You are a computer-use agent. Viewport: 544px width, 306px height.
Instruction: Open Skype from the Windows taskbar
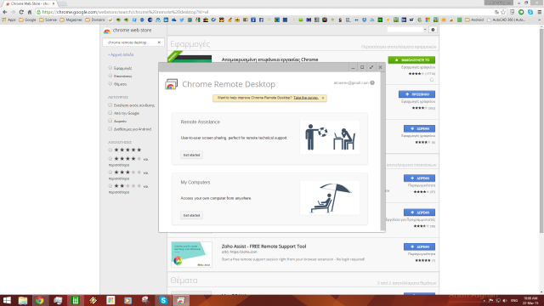[163, 300]
